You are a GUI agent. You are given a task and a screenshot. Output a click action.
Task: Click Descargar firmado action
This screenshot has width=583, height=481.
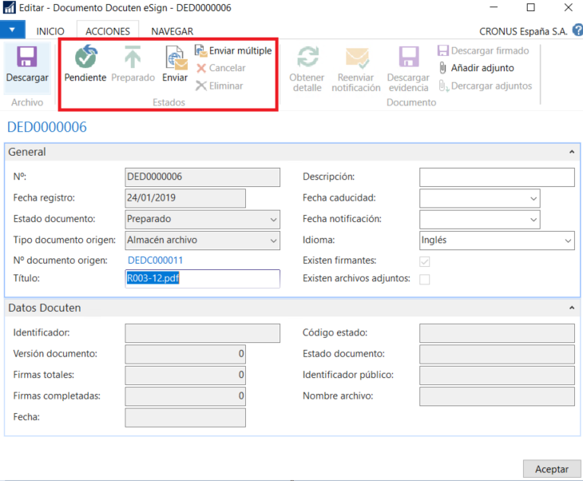coord(483,50)
